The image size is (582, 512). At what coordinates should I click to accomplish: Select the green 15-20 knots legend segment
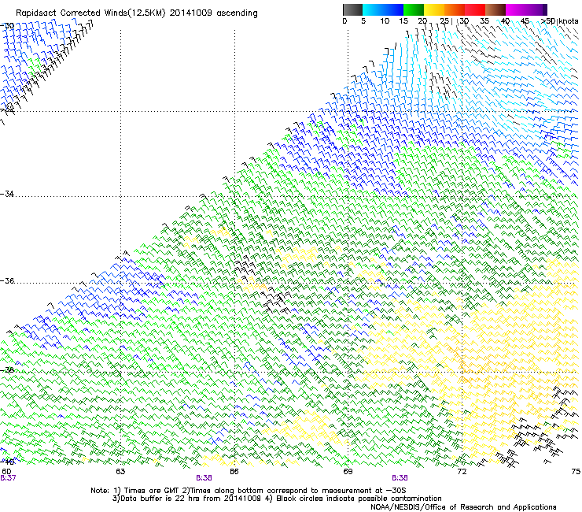pyautogui.click(x=414, y=9)
